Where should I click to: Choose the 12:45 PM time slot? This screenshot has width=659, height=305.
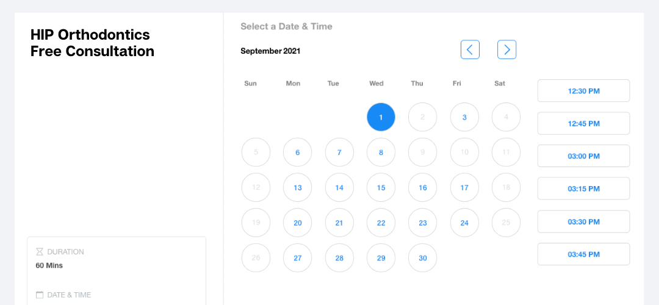coord(583,123)
